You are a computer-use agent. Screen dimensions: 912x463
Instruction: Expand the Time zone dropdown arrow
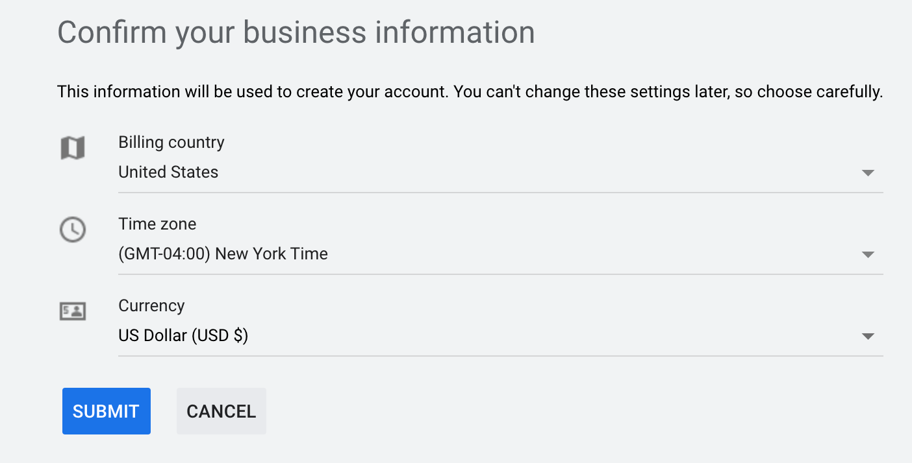(868, 255)
